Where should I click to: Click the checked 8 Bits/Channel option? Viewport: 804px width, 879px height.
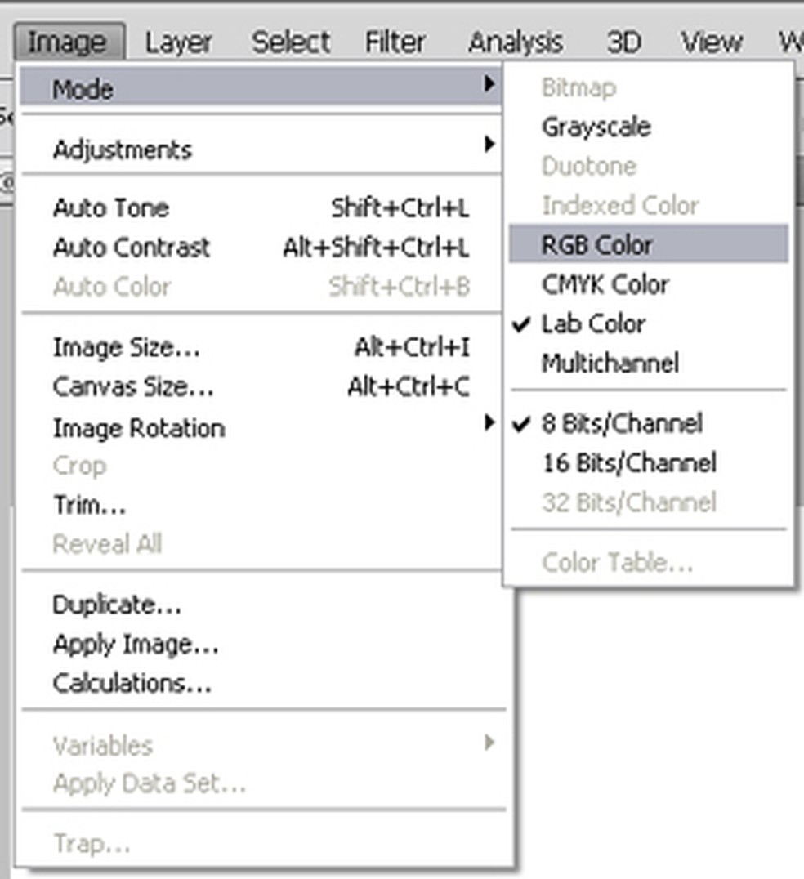[622, 424]
